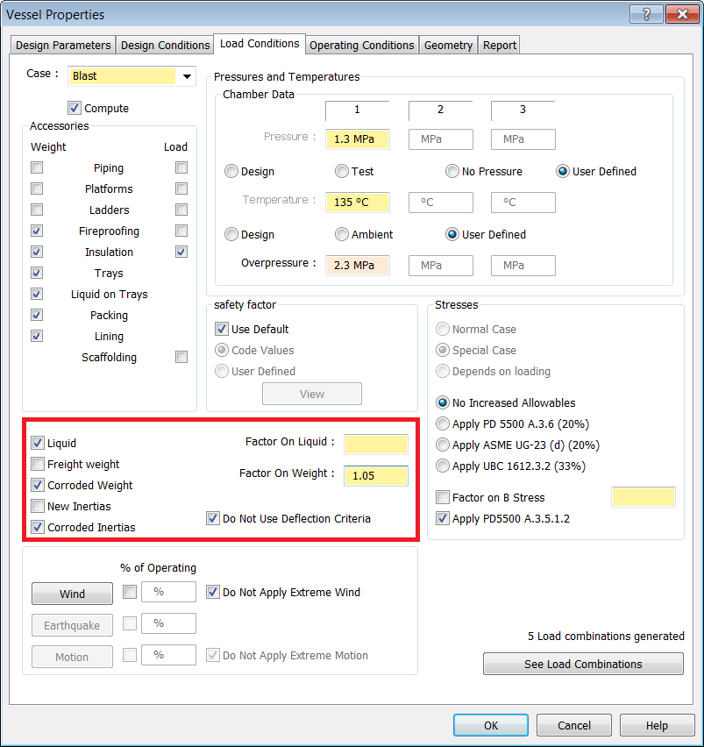Click See Load Combinations button

583,664
